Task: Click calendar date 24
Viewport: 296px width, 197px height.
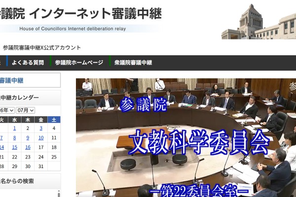Action: click(41, 157)
